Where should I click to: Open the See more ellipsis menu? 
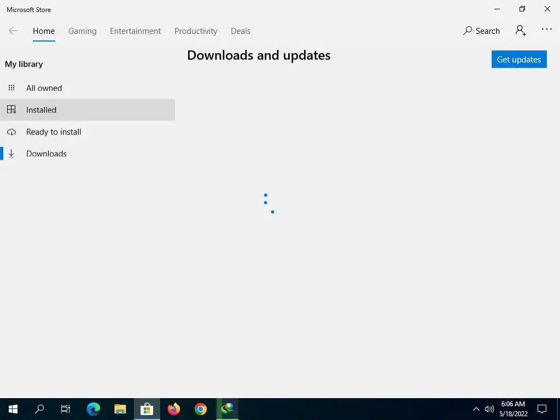(x=546, y=30)
